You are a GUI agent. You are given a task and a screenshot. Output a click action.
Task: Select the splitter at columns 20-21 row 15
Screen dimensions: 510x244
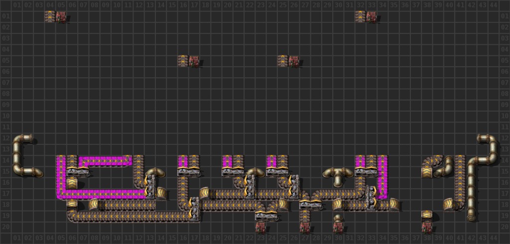click(x=233, y=172)
